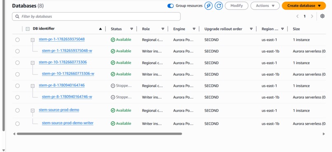The height and width of the screenshot is (152, 332).
Task: Open stem-pr-10-1782660773306 cluster link
Action: [x=63, y=62]
